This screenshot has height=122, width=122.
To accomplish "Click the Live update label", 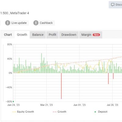I will pos(19,23).
